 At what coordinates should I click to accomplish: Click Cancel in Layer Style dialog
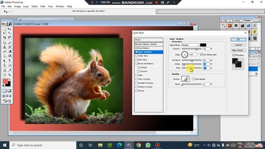[238, 45]
